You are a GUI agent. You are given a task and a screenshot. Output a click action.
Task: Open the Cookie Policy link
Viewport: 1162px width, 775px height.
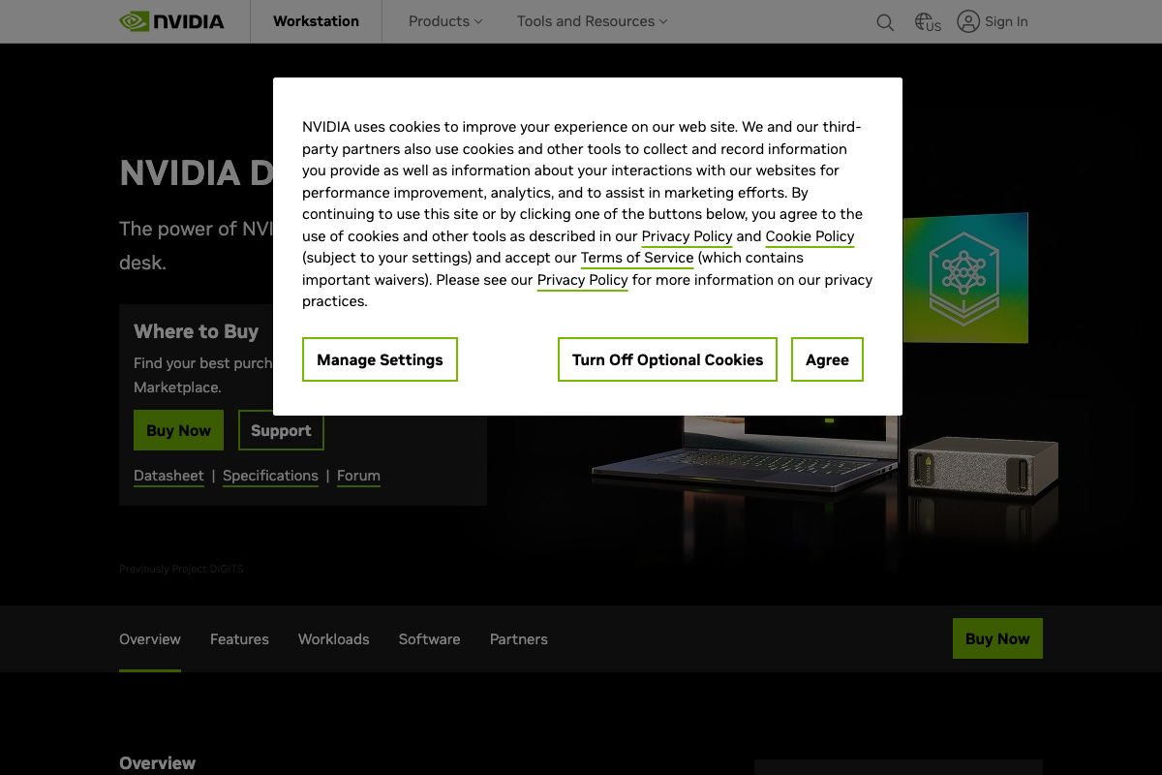click(810, 236)
